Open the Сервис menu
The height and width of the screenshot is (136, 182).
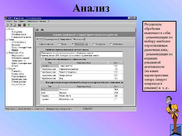(22, 21)
